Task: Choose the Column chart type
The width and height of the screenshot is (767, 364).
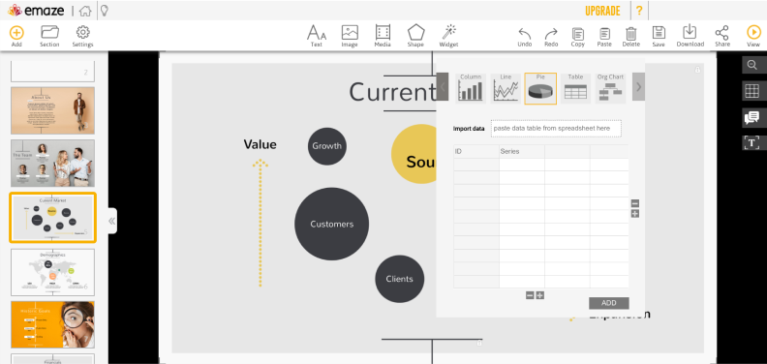Action: [x=471, y=88]
